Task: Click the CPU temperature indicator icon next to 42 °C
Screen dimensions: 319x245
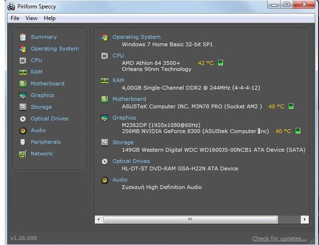Action: (220, 63)
